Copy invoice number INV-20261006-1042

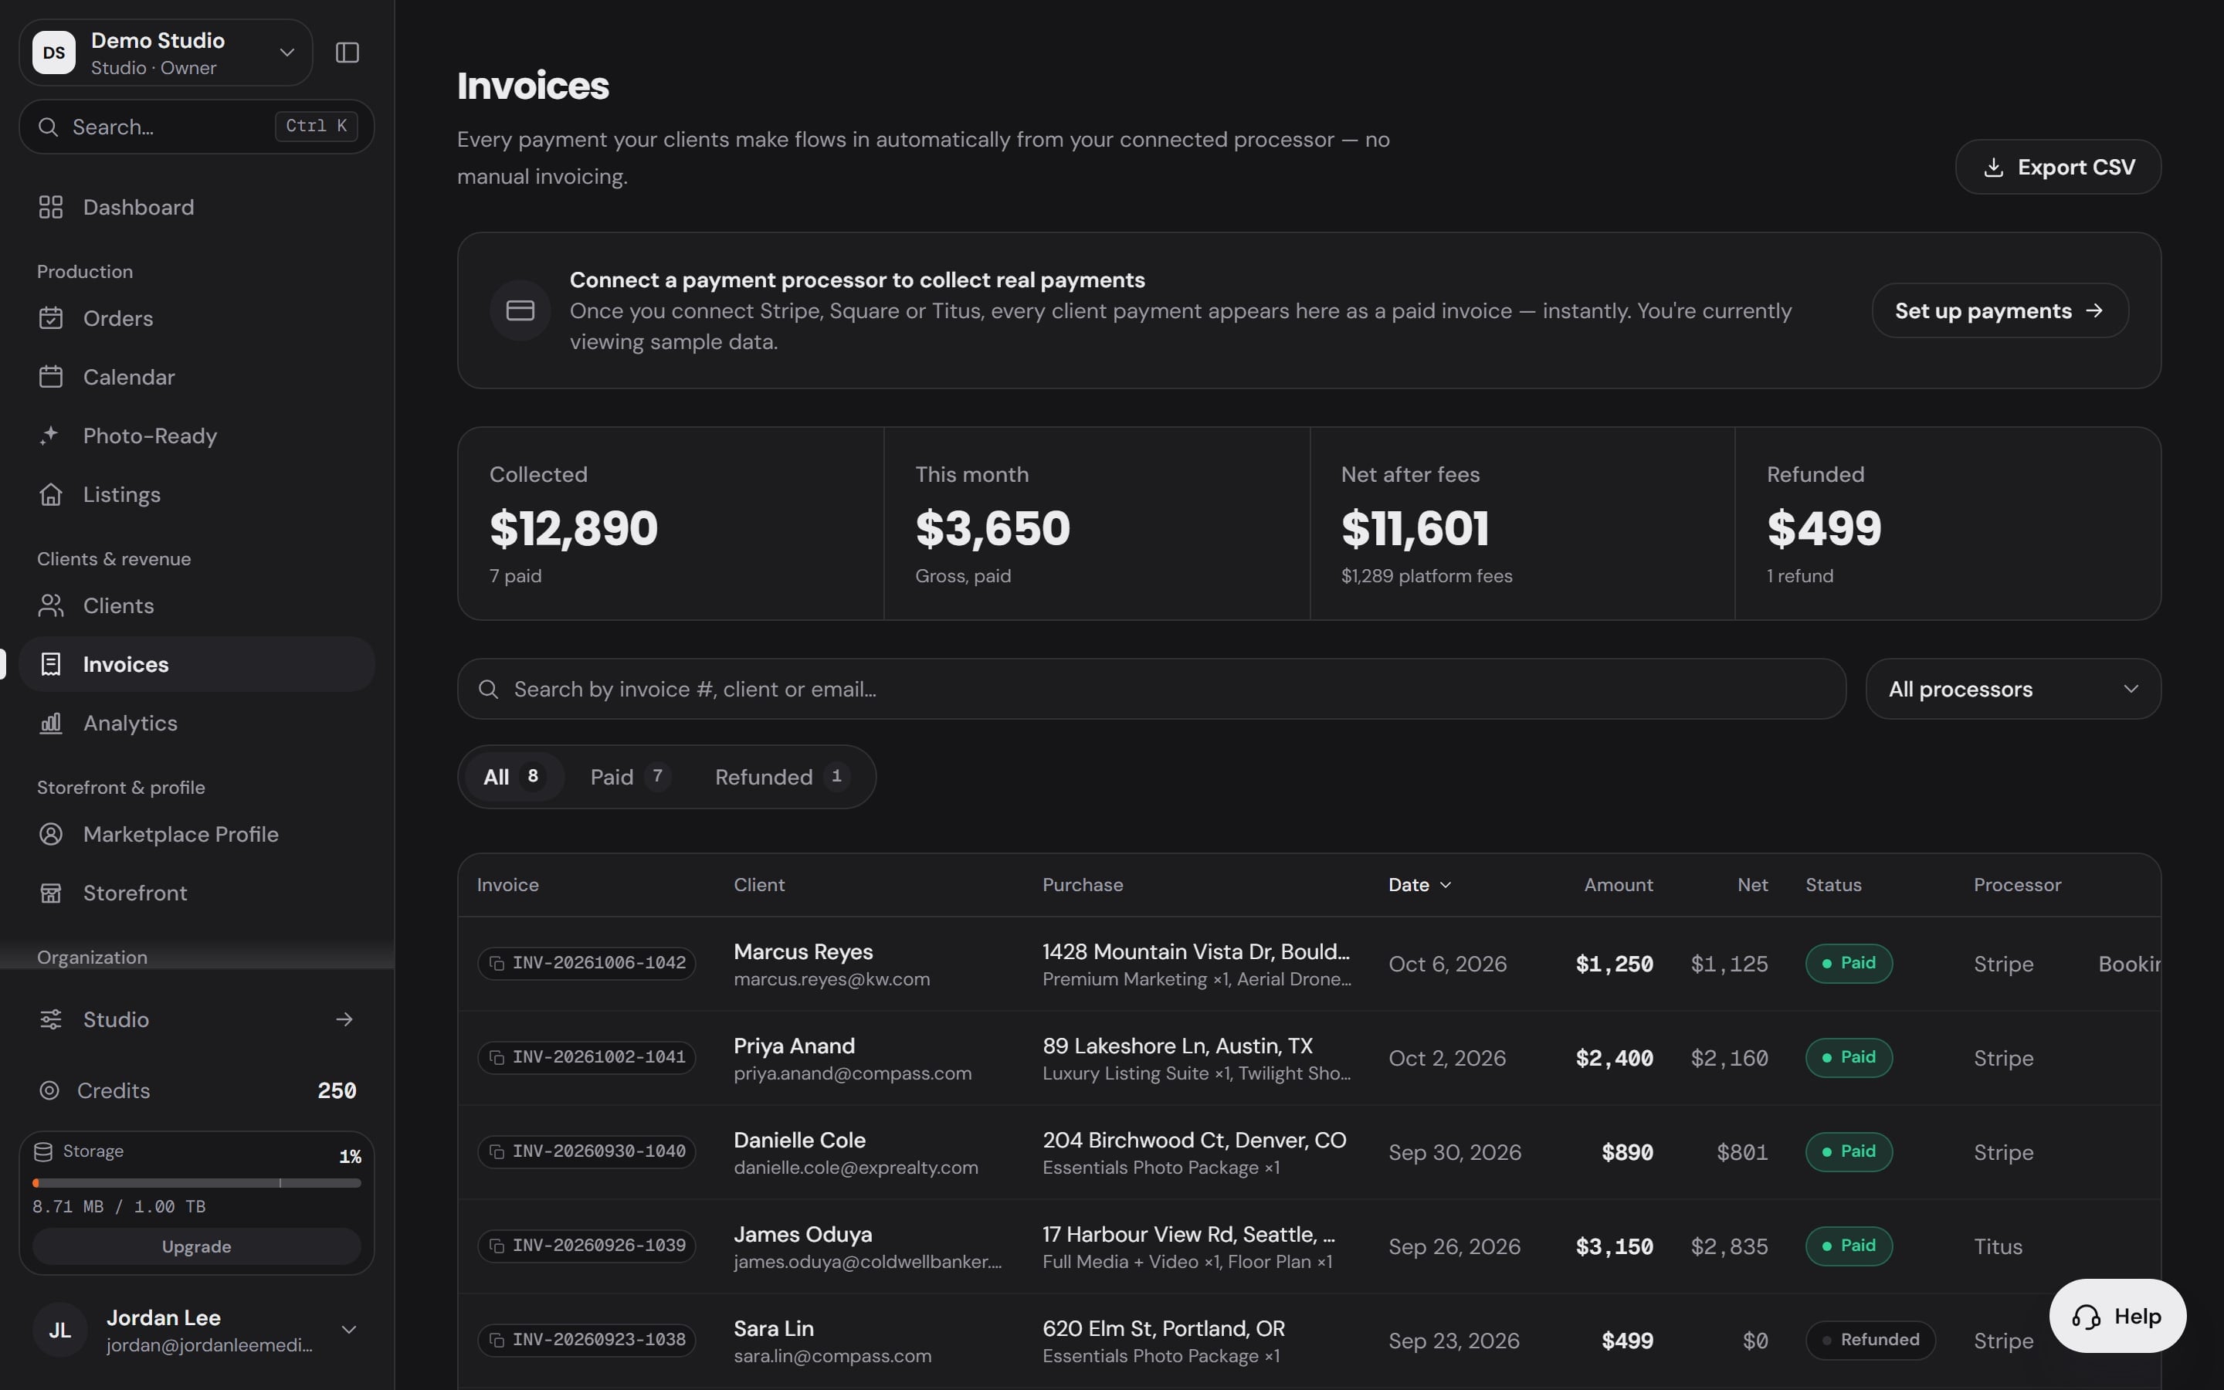[586, 964]
